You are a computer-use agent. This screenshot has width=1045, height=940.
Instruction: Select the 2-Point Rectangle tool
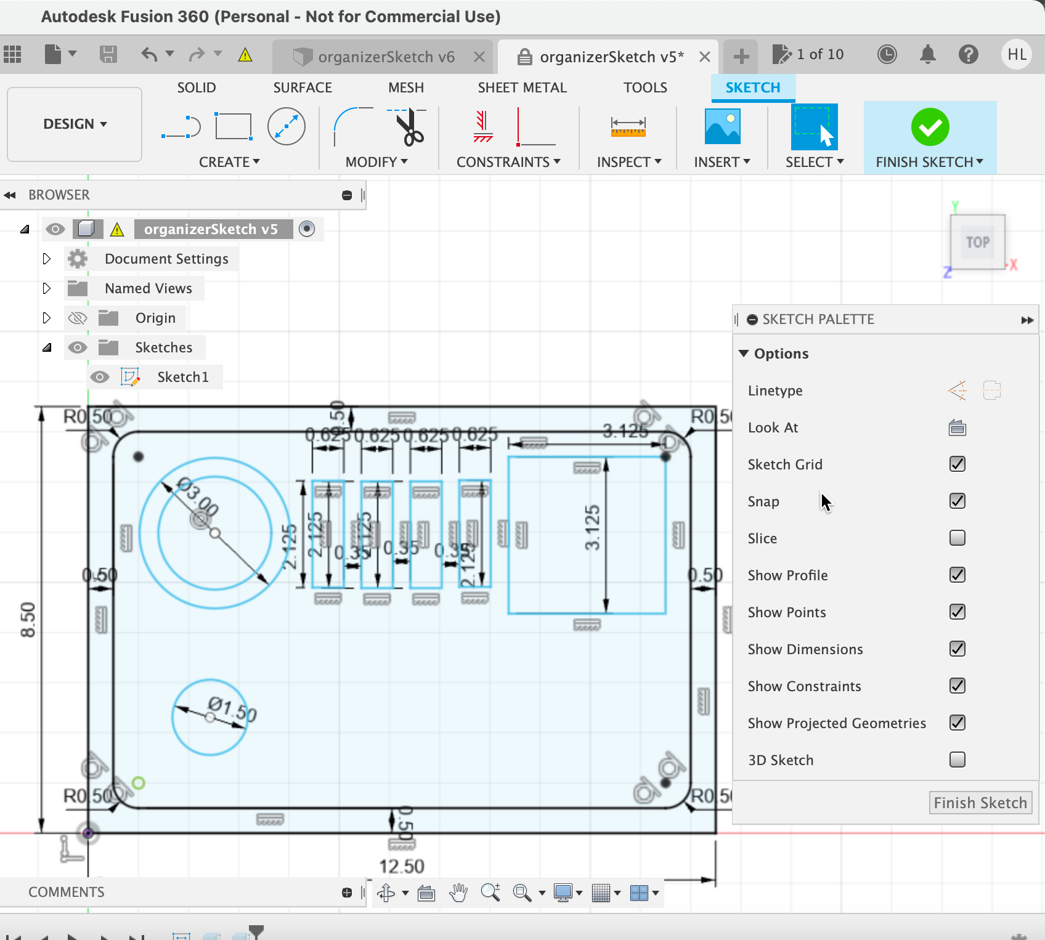point(233,127)
